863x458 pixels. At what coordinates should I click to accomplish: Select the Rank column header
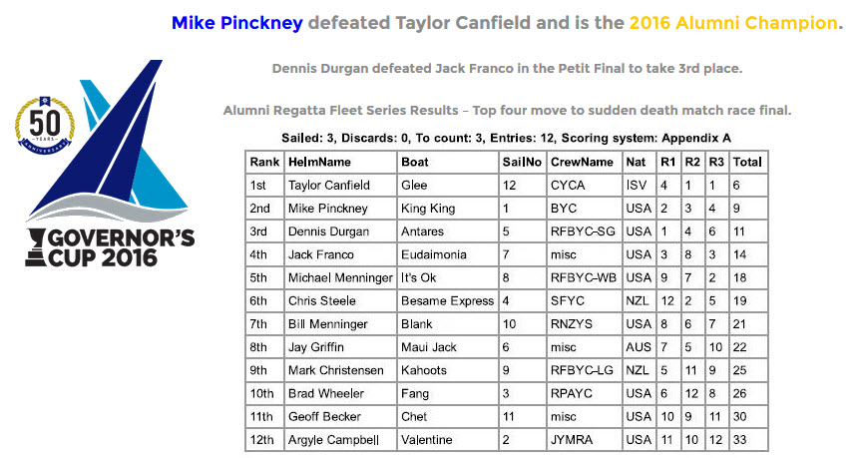pyautogui.click(x=264, y=161)
